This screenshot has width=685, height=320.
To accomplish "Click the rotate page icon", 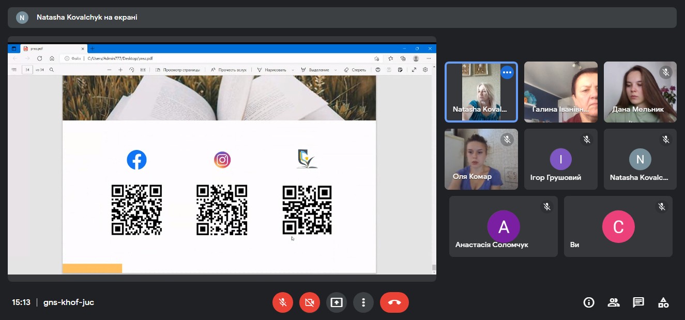I will click(x=132, y=69).
